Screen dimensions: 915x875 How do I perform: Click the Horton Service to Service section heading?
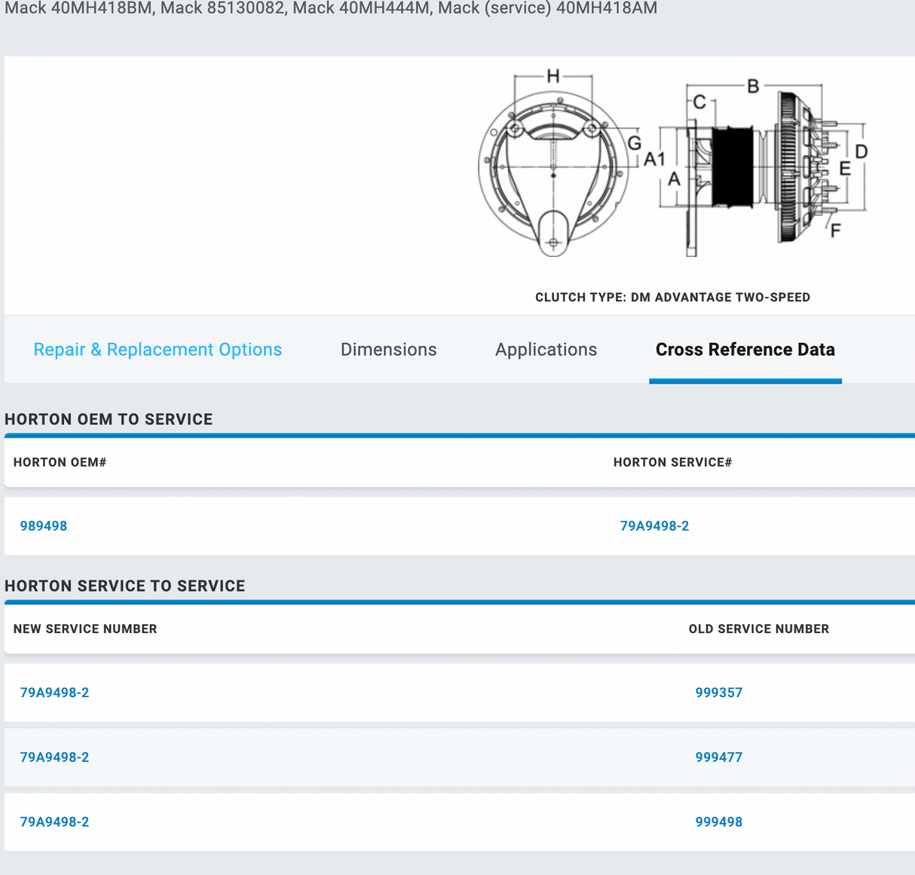[125, 586]
